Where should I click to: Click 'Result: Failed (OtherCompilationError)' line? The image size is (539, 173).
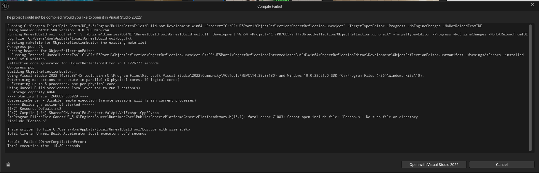point(47,142)
